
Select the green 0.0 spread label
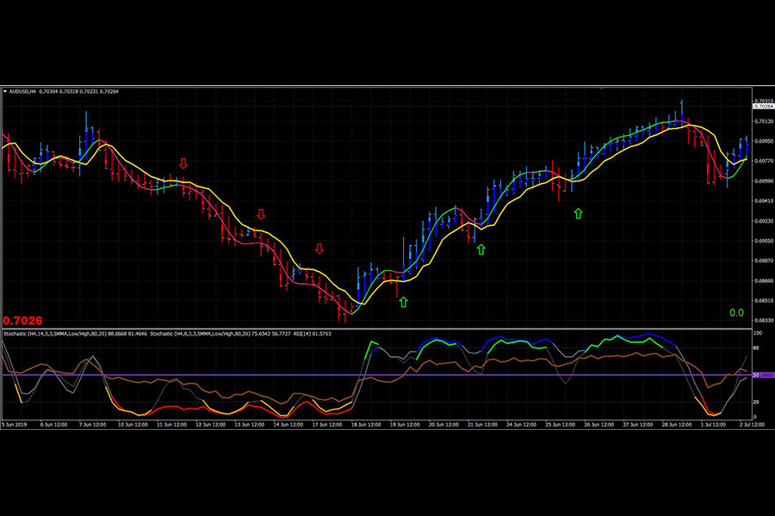tap(736, 312)
